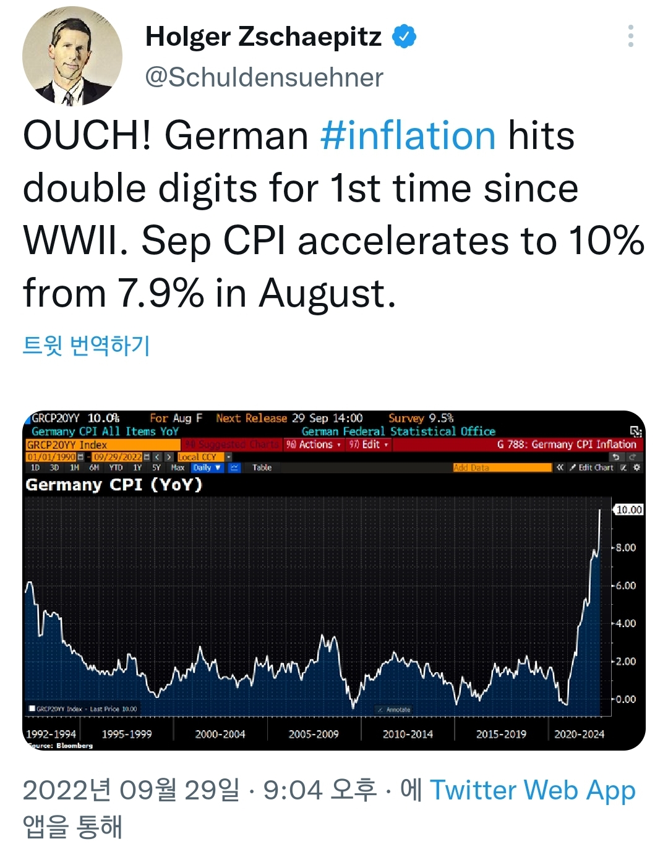Open the Daily frequency dropdown
This screenshot has width=668, height=852.
coord(207,467)
